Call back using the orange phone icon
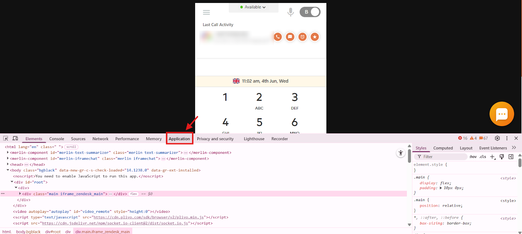 point(278,37)
